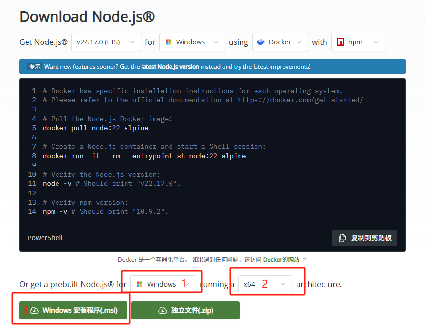Open the prebuilt Windows OS dropdown

tap(163, 284)
